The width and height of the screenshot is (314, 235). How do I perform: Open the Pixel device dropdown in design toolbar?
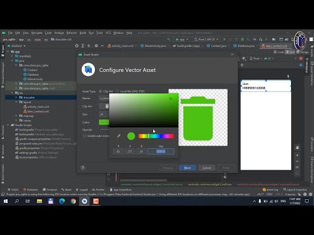click(x=256, y=58)
